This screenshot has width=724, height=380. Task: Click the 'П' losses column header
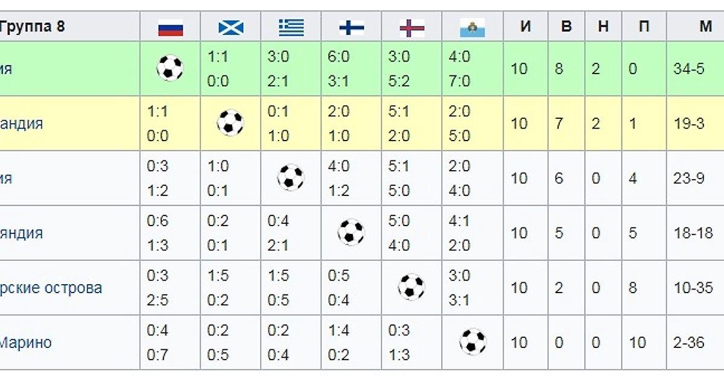click(x=645, y=27)
